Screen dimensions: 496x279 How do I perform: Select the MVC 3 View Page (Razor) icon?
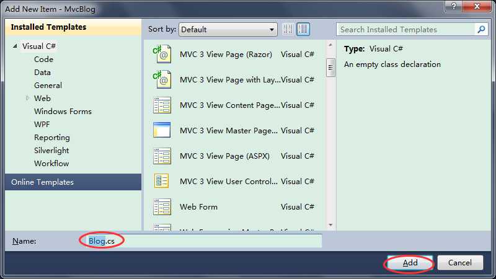[x=162, y=54]
